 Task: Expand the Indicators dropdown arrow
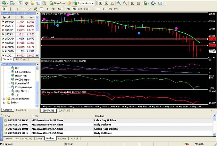148,3
